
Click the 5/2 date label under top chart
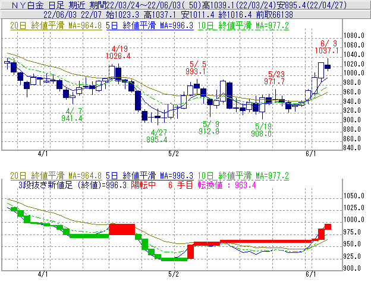tap(174, 154)
